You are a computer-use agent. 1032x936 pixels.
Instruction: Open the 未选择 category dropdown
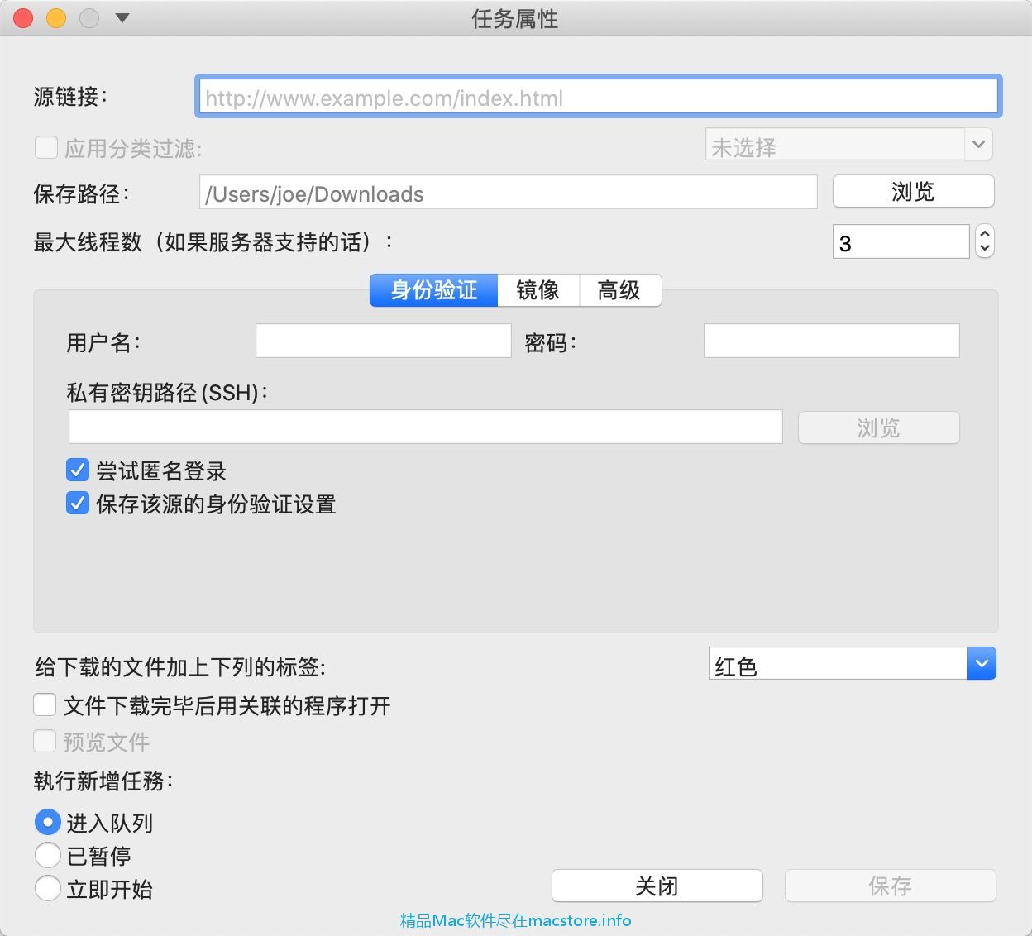tap(848, 146)
